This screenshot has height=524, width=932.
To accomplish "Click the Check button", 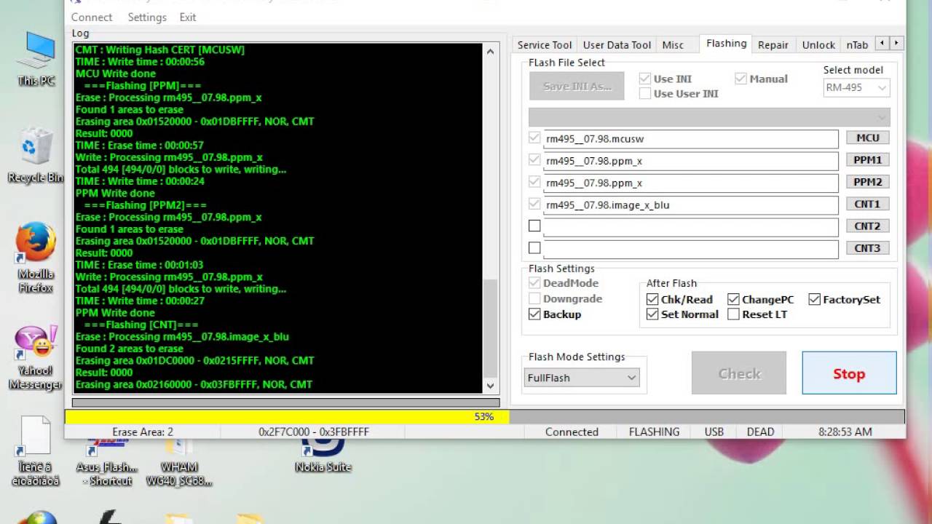I will [739, 373].
